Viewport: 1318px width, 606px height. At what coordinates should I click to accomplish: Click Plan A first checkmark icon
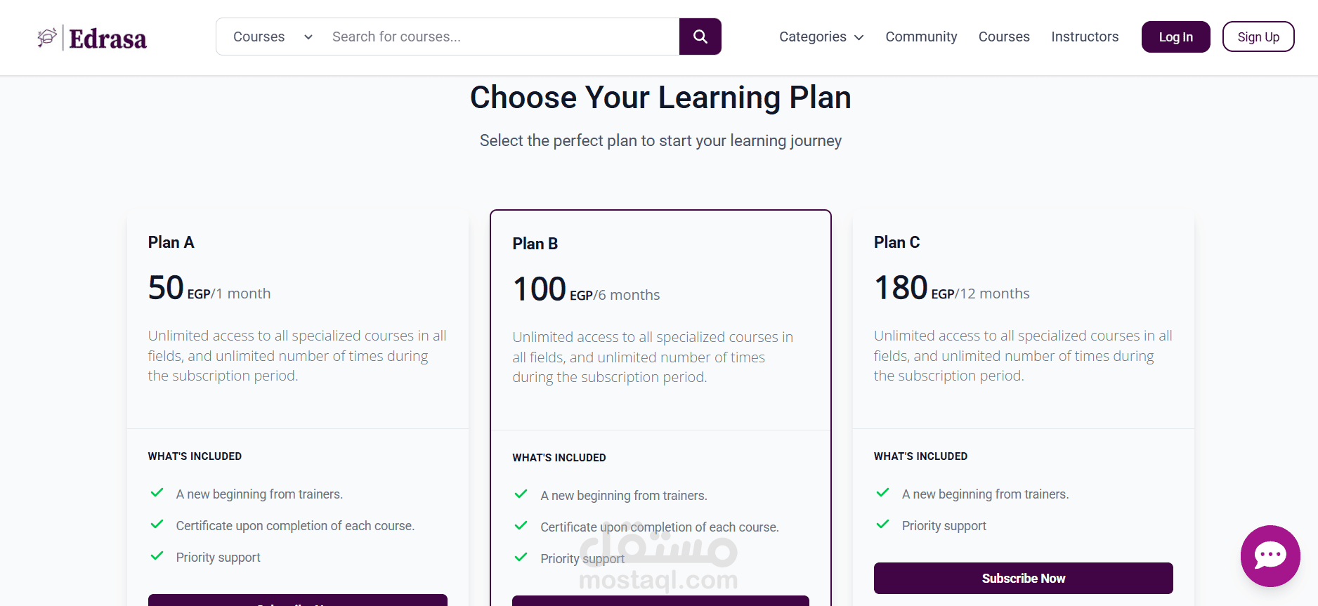coord(157,493)
